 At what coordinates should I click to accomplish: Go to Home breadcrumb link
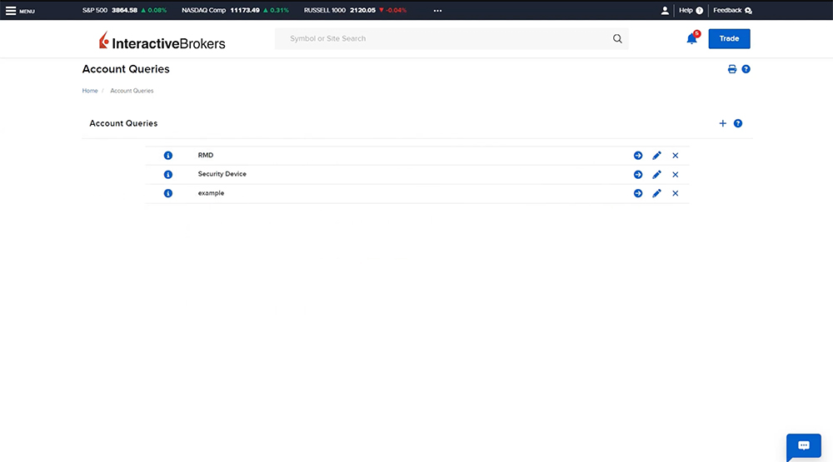pos(90,91)
